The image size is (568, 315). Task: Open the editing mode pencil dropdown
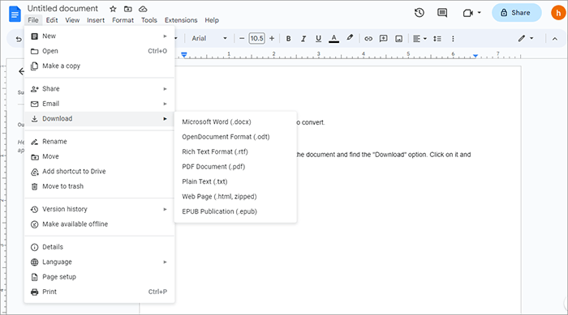click(x=525, y=38)
